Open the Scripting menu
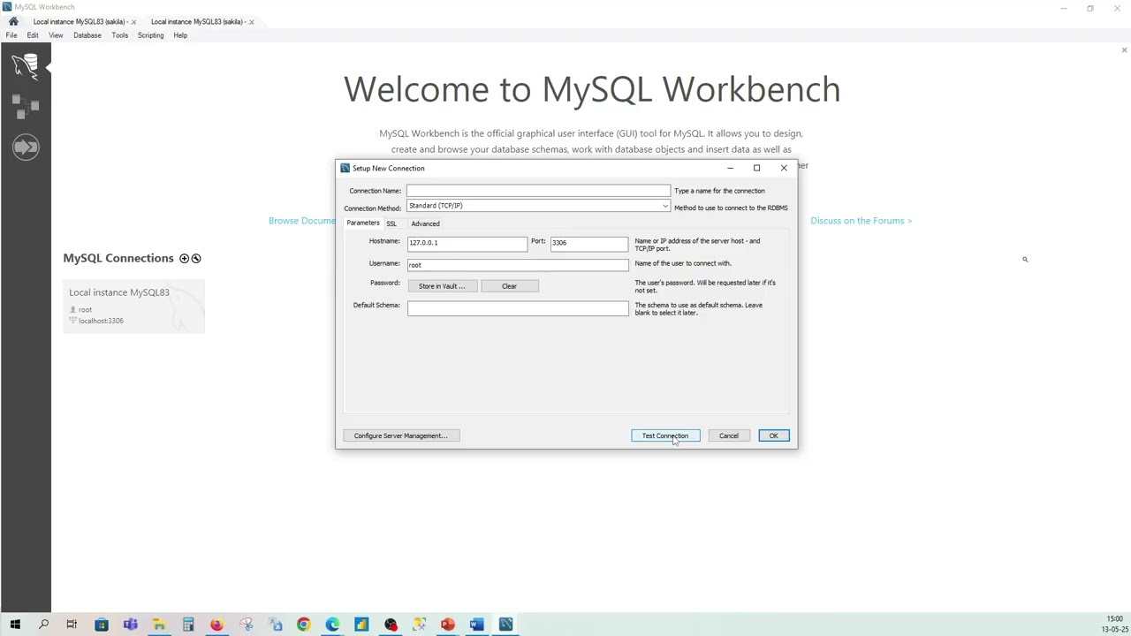 click(x=150, y=35)
